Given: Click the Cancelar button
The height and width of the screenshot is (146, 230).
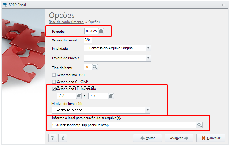Looking at the screenshot, I should 211,138.
